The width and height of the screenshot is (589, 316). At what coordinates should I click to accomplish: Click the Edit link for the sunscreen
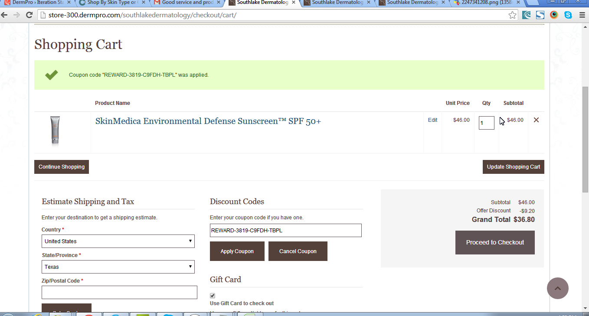[432, 120]
